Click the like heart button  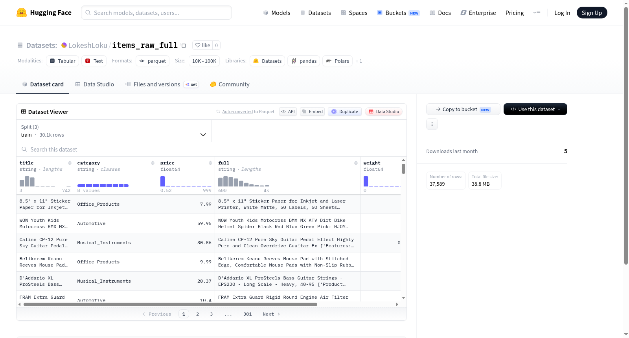point(202,45)
